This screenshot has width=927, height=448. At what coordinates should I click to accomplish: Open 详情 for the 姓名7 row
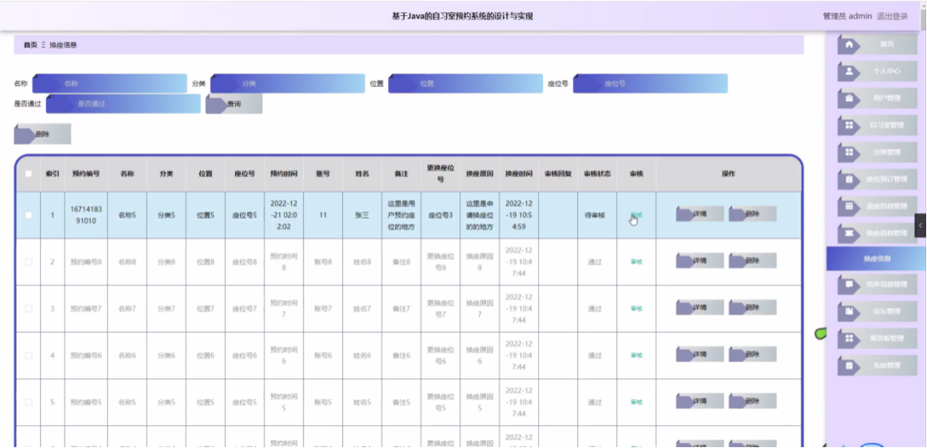pos(700,307)
